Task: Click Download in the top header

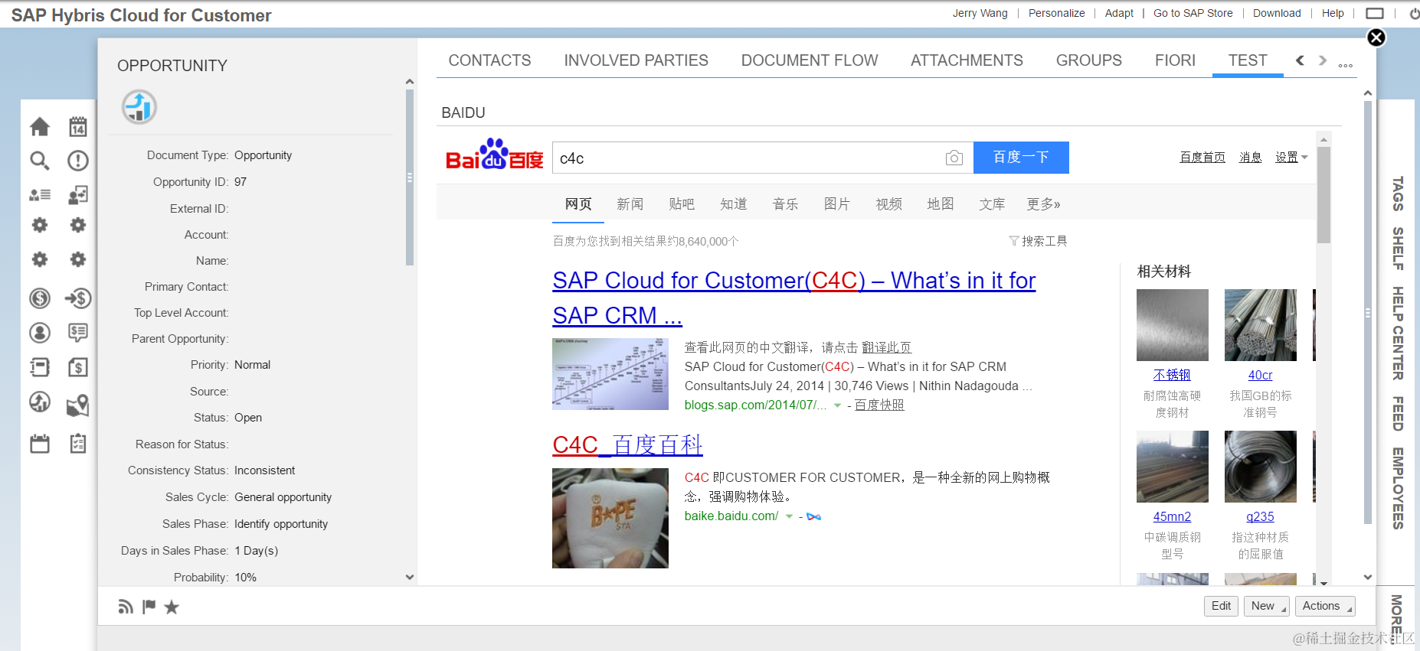Action: 1277,13
